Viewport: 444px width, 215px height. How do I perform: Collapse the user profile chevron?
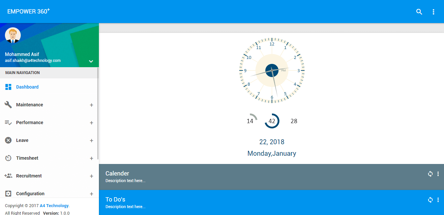91,61
